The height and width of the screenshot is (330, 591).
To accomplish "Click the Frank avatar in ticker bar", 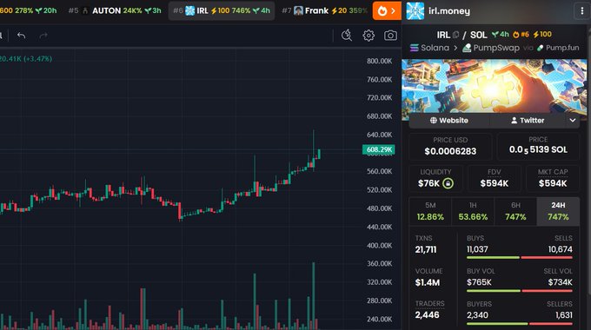I will pyautogui.click(x=298, y=10).
